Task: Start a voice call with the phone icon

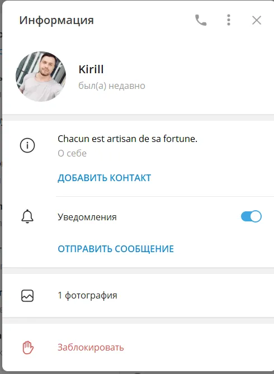Action: click(x=201, y=20)
